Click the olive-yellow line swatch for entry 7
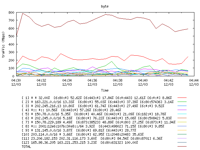 pyautogui.click(x=182, y=122)
